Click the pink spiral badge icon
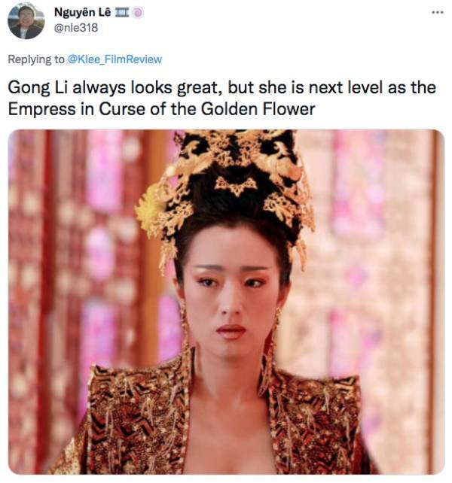This screenshot has width=452, height=483. [x=138, y=13]
